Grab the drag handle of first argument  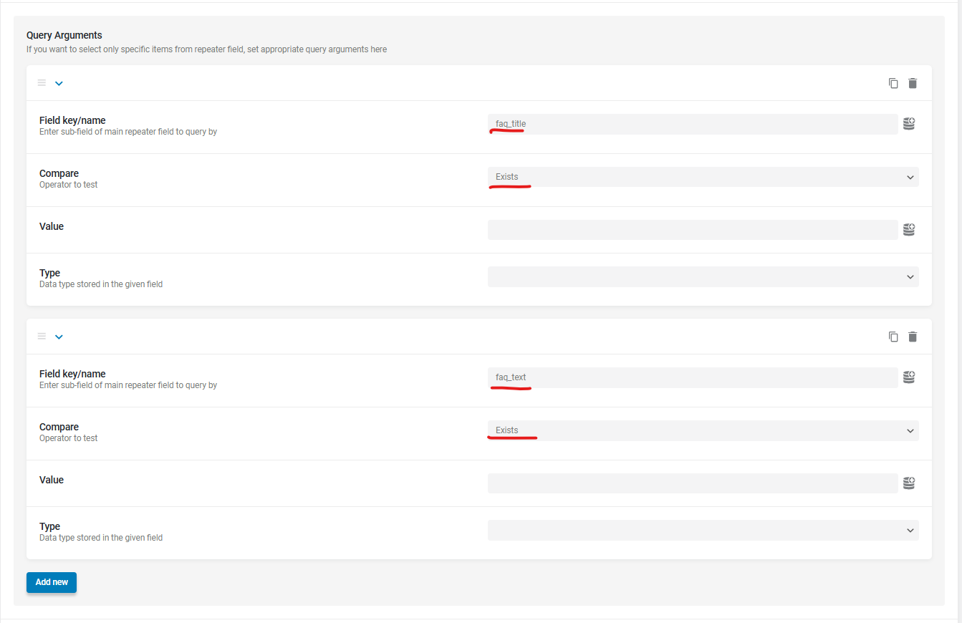(42, 83)
